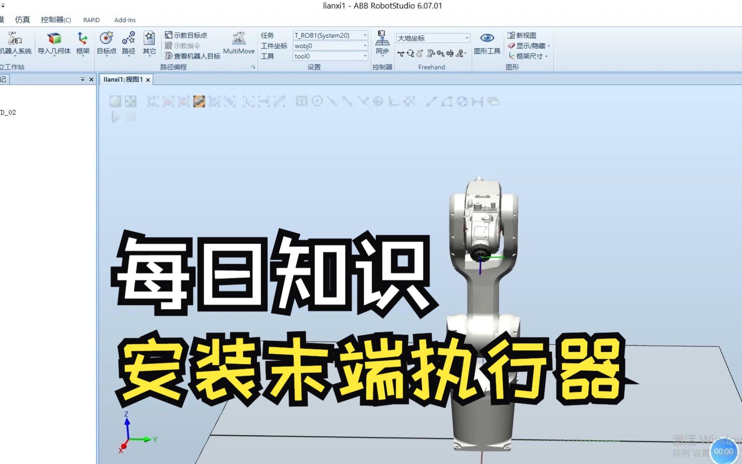Open the 大地坐标 coordinate system dropdown

[433, 38]
